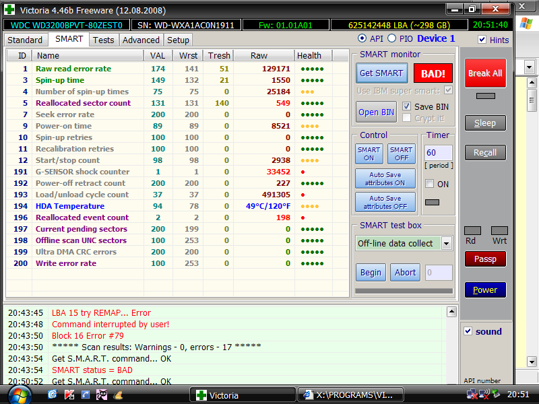Click the background window scroll-down arrow
Viewport: 539px width, 404px height.
point(532,362)
